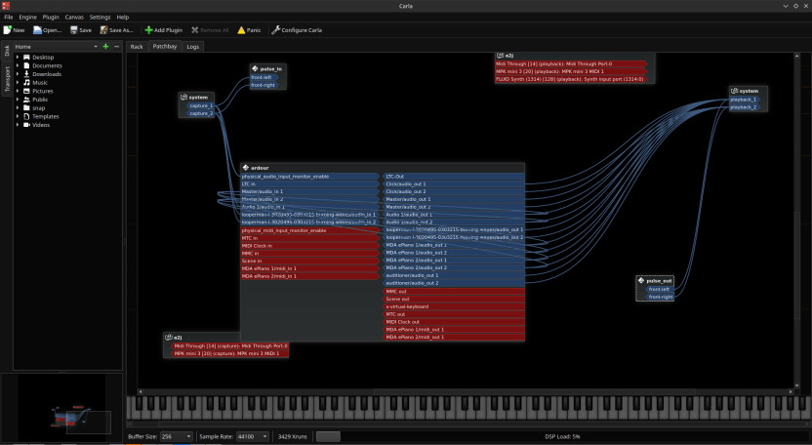Click ardour MDA ePiano 2/midi_in 1 port
The height and width of the screenshot is (445, 812).
coord(310,276)
